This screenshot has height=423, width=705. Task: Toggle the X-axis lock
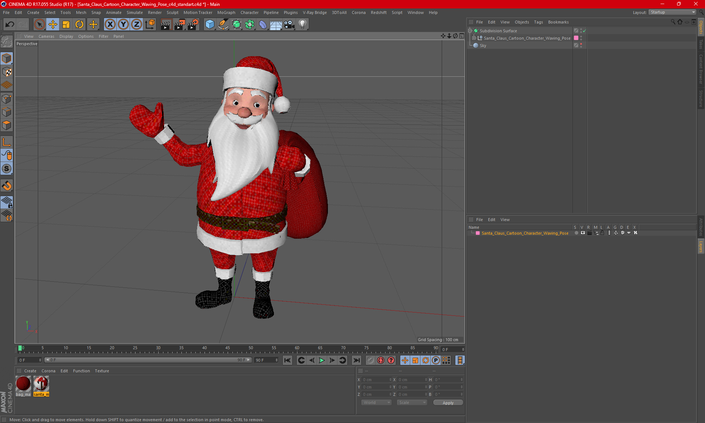(x=110, y=25)
